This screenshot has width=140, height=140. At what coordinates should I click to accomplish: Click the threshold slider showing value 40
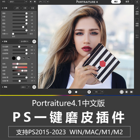click(20, 23)
